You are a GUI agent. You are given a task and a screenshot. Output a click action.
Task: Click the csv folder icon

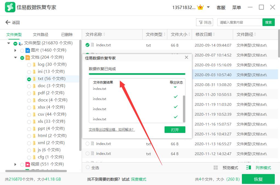[x=34, y=115]
